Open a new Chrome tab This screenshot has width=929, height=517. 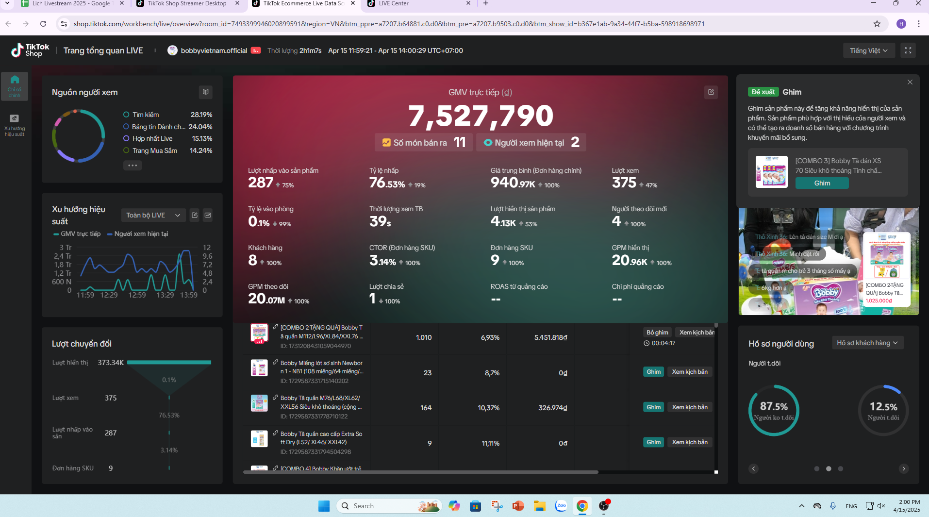486,3
